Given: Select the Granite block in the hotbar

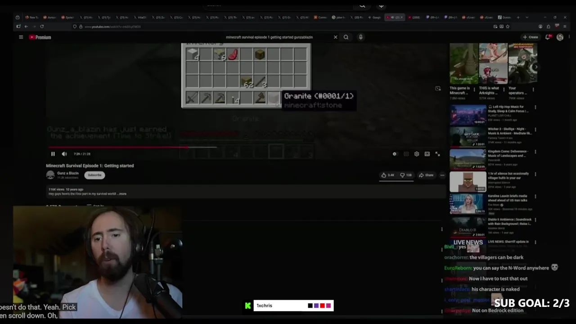Looking at the screenshot, I should [273, 98].
